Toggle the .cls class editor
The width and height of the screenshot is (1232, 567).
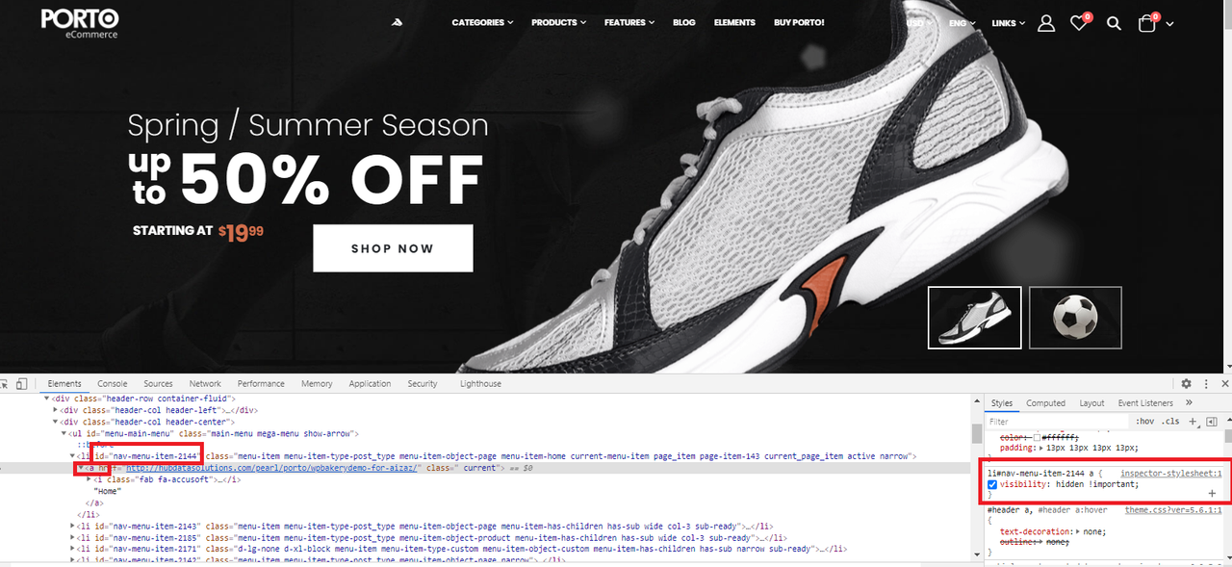1170,422
